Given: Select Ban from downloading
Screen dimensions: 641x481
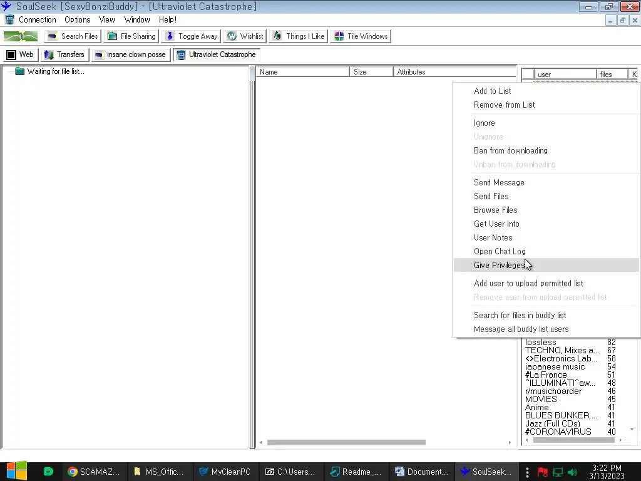Looking at the screenshot, I should coord(546,150).
